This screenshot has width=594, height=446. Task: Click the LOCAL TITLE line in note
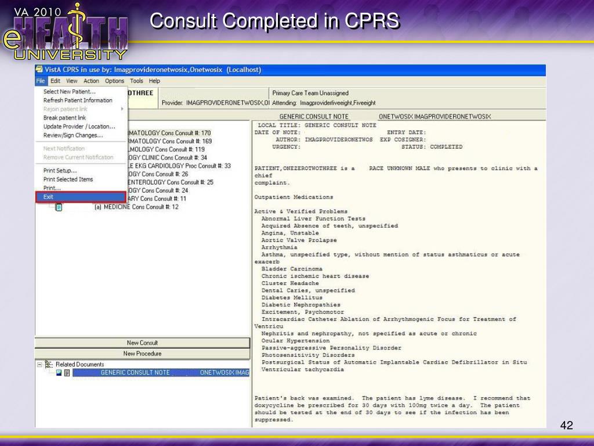[317, 125]
